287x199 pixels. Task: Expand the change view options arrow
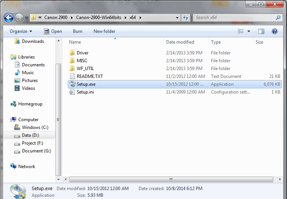[249, 31]
